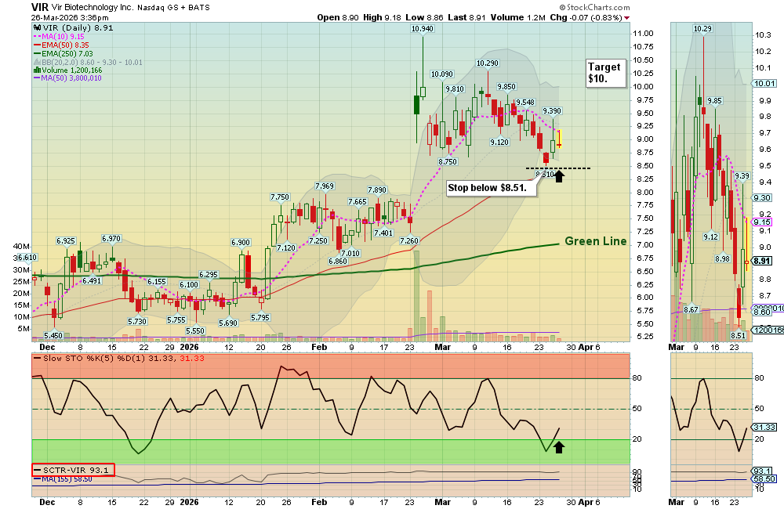The image size is (784, 509).
Task: Click the 10.01 upper band tag on right axis
Action: [765, 84]
